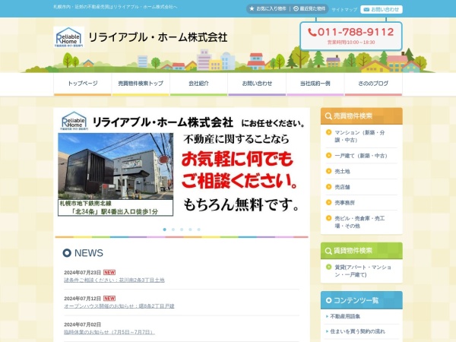Open 賃貸(アパート・マンション・一戸建て) link
This screenshot has width=456, height=342.
point(363,271)
